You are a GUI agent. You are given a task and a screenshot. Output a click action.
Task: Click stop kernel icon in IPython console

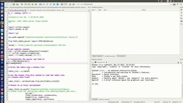click(178, 63)
